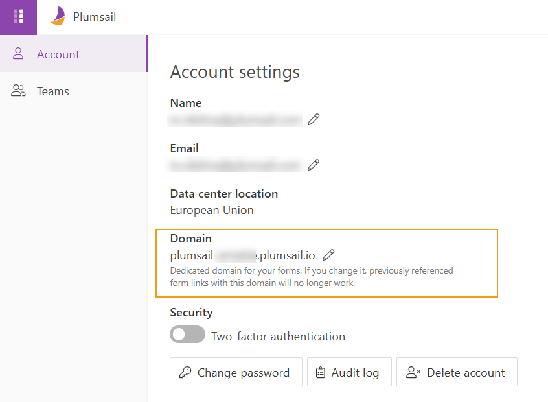Image resolution: width=548 pixels, height=402 pixels.
Task: Click the pencil icon beside Name
Action: 314,119
